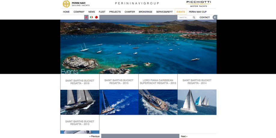Choose the Chinese flag language icon
This screenshot has width=276, height=138.
tap(96, 17)
